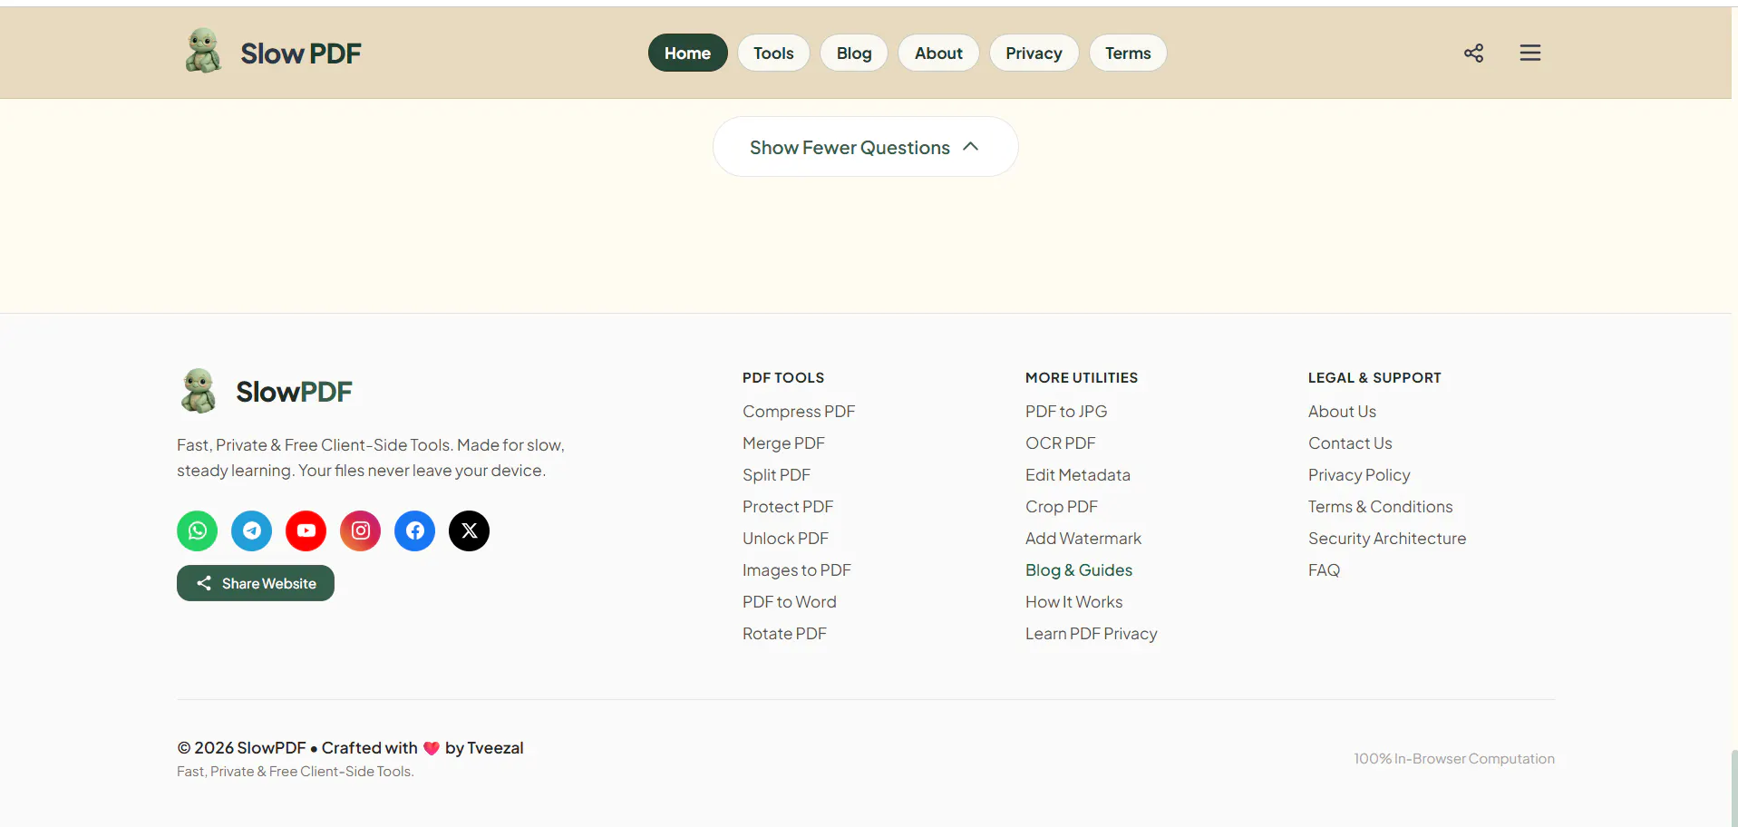This screenshot has width=1738, height=827.
Task: Open the Blog & Guides link
Action: coord(1079,570)
